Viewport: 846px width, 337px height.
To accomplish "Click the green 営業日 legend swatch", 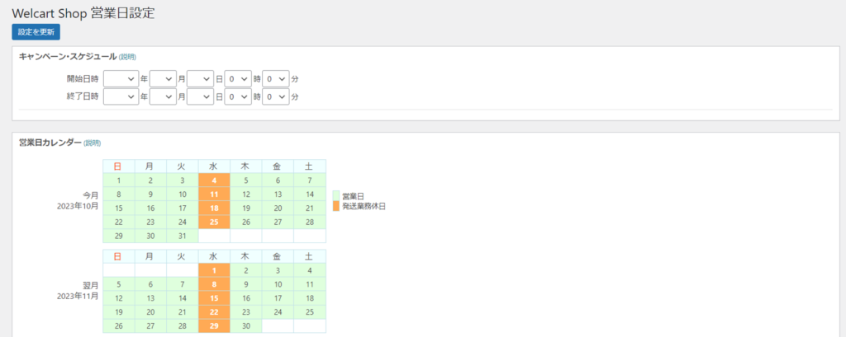I will (x=335, y=196).
